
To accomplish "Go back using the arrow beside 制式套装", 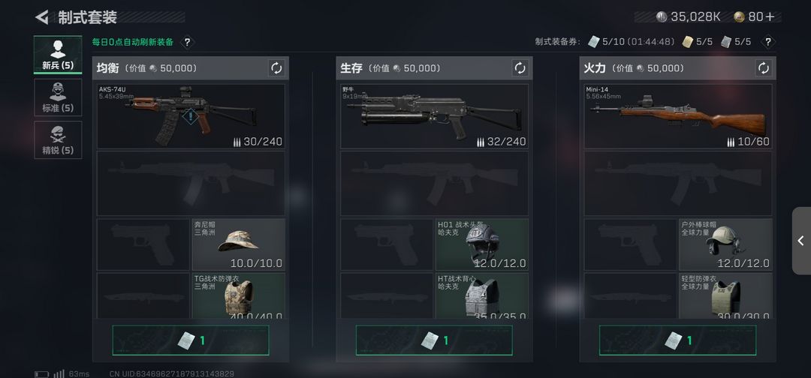I will tap(42, 17).
